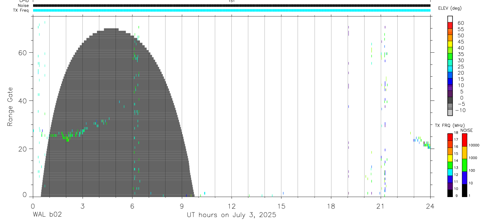Select the '1000' value in the NOISE legend

click(x=473, y=158)
